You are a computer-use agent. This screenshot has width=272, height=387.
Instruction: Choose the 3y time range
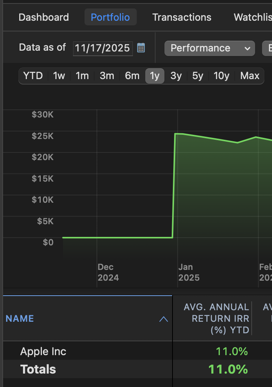176,76
